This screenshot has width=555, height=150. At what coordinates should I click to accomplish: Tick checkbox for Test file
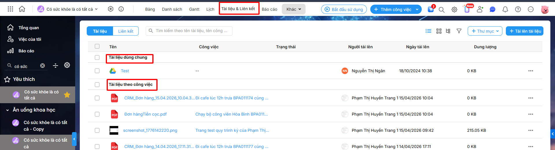pos(97,71)
